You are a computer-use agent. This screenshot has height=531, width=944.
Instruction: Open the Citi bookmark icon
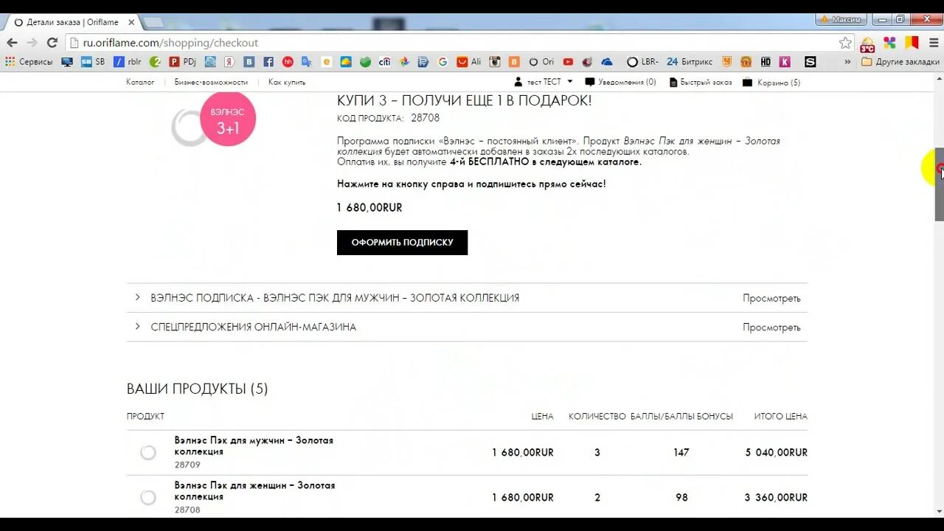click(x=384, y=62)
